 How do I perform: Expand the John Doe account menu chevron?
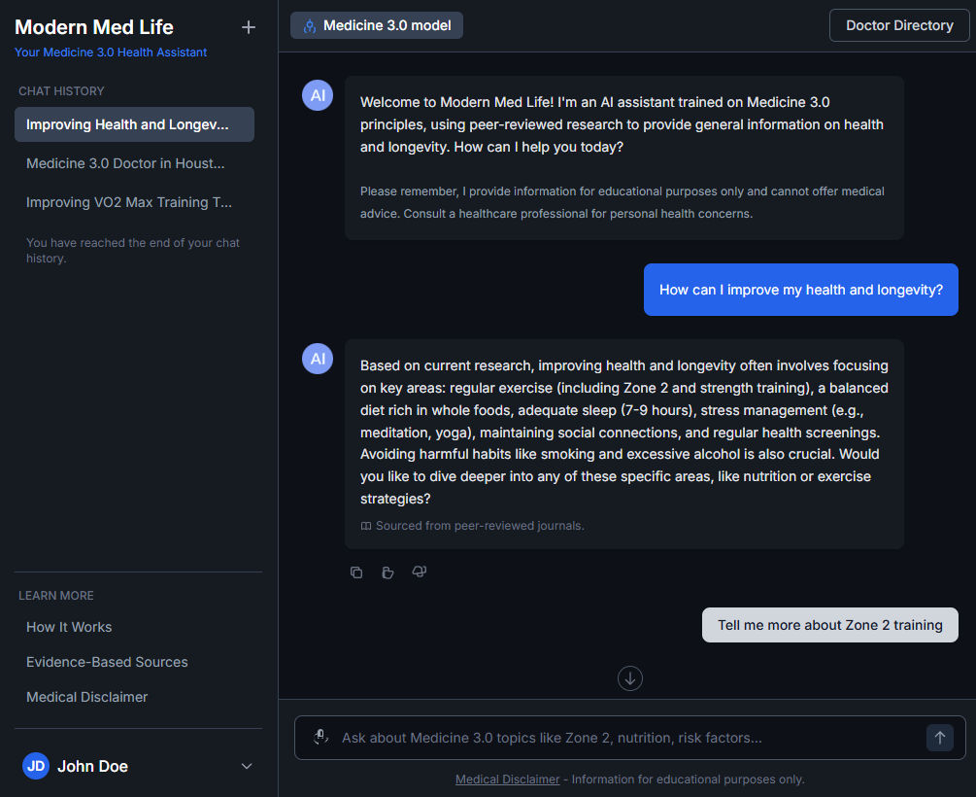pos(247,766)
